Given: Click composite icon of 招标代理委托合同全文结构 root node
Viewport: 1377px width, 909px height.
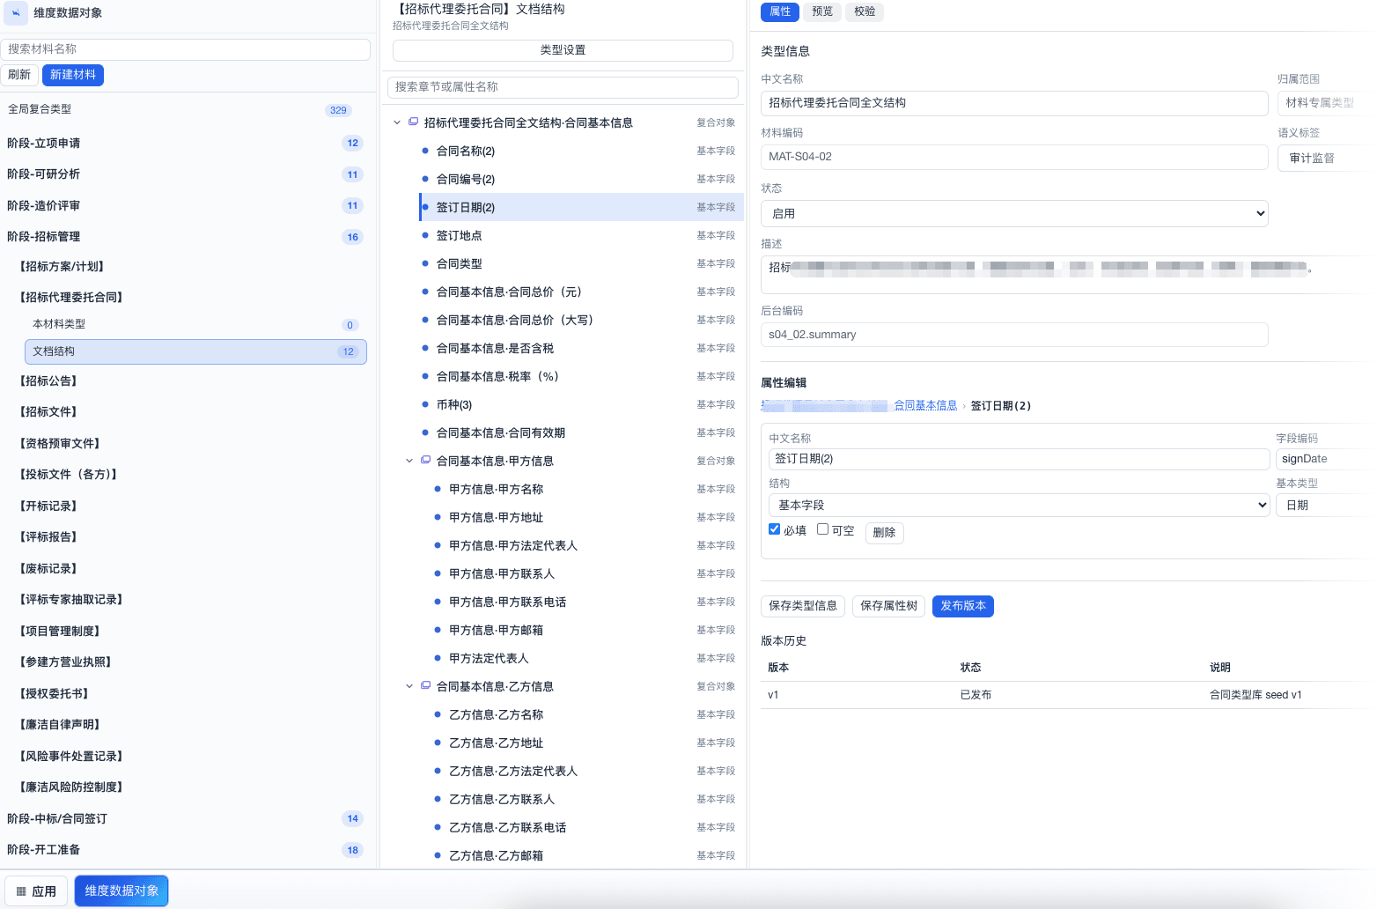Looking at the screenshot, I should tap(414, 122).
